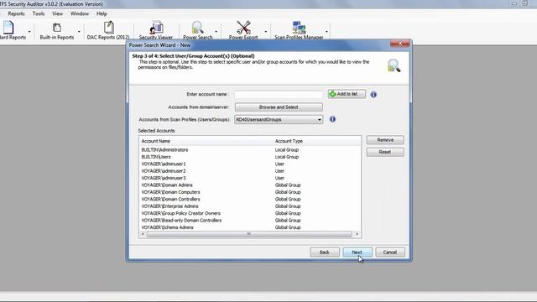
Task: Sort by the Account Name column header
Action: point(206,141)
